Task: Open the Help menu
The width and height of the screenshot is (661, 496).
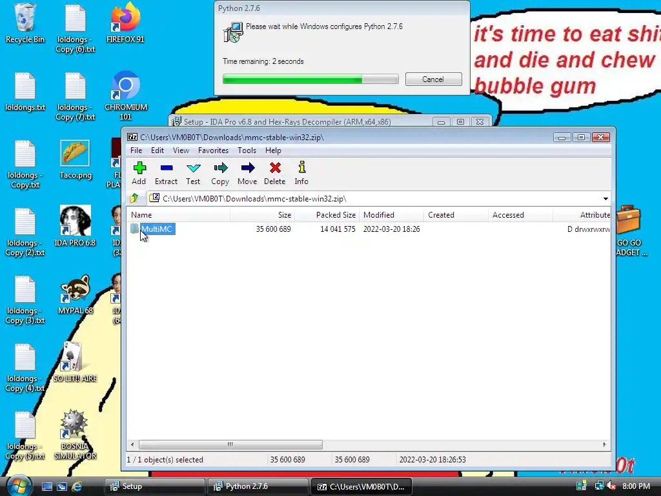Action: [273, 150]
